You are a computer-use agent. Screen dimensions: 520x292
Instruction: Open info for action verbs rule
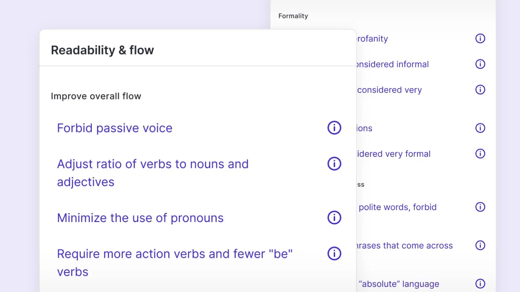[334, 253]
